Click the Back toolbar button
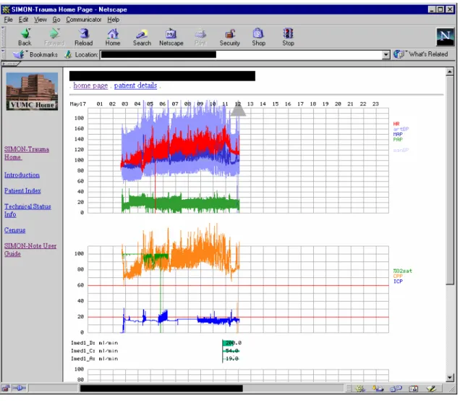Screen dimensions: 460x401 pos(25,37)
